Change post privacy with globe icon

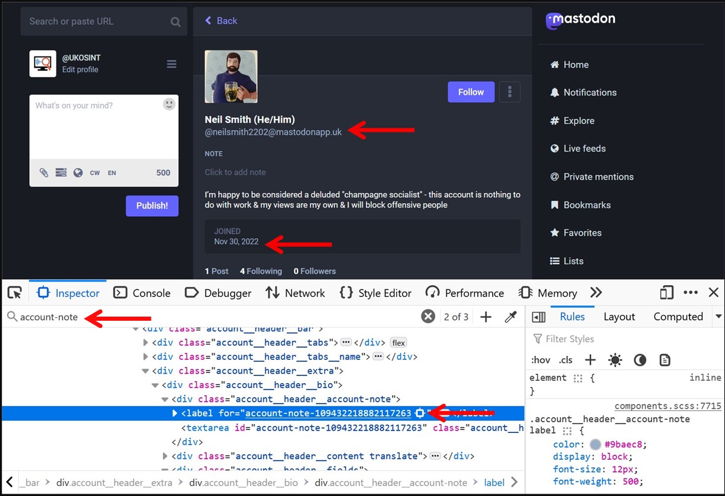pos(78,173)
